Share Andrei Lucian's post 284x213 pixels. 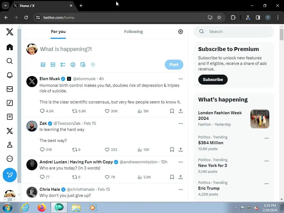[181, 177]
